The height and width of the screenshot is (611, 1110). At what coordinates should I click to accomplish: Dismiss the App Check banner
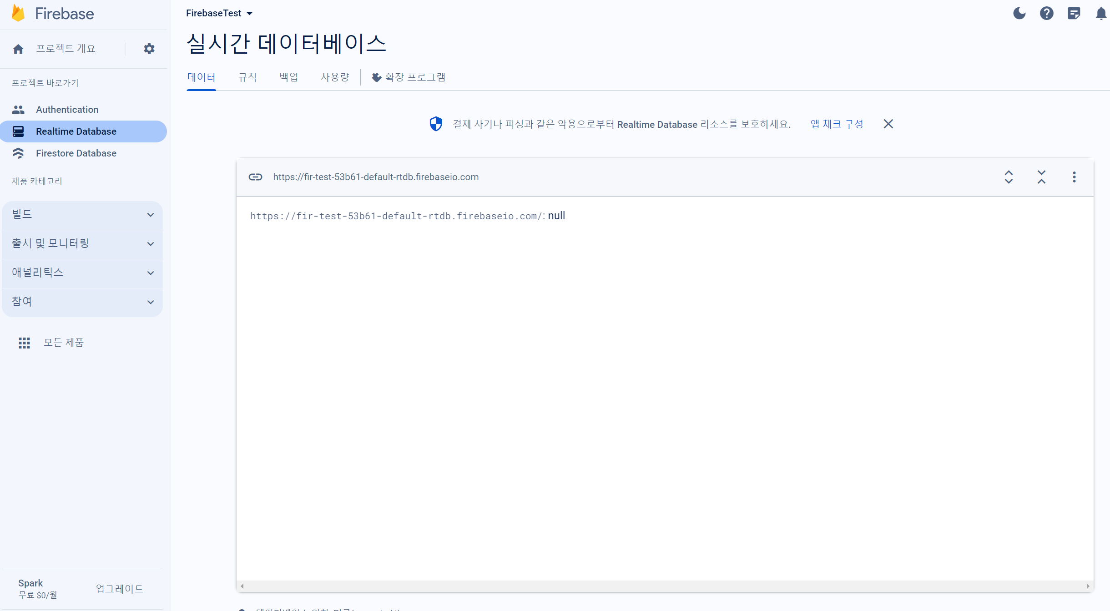[888, 124]
